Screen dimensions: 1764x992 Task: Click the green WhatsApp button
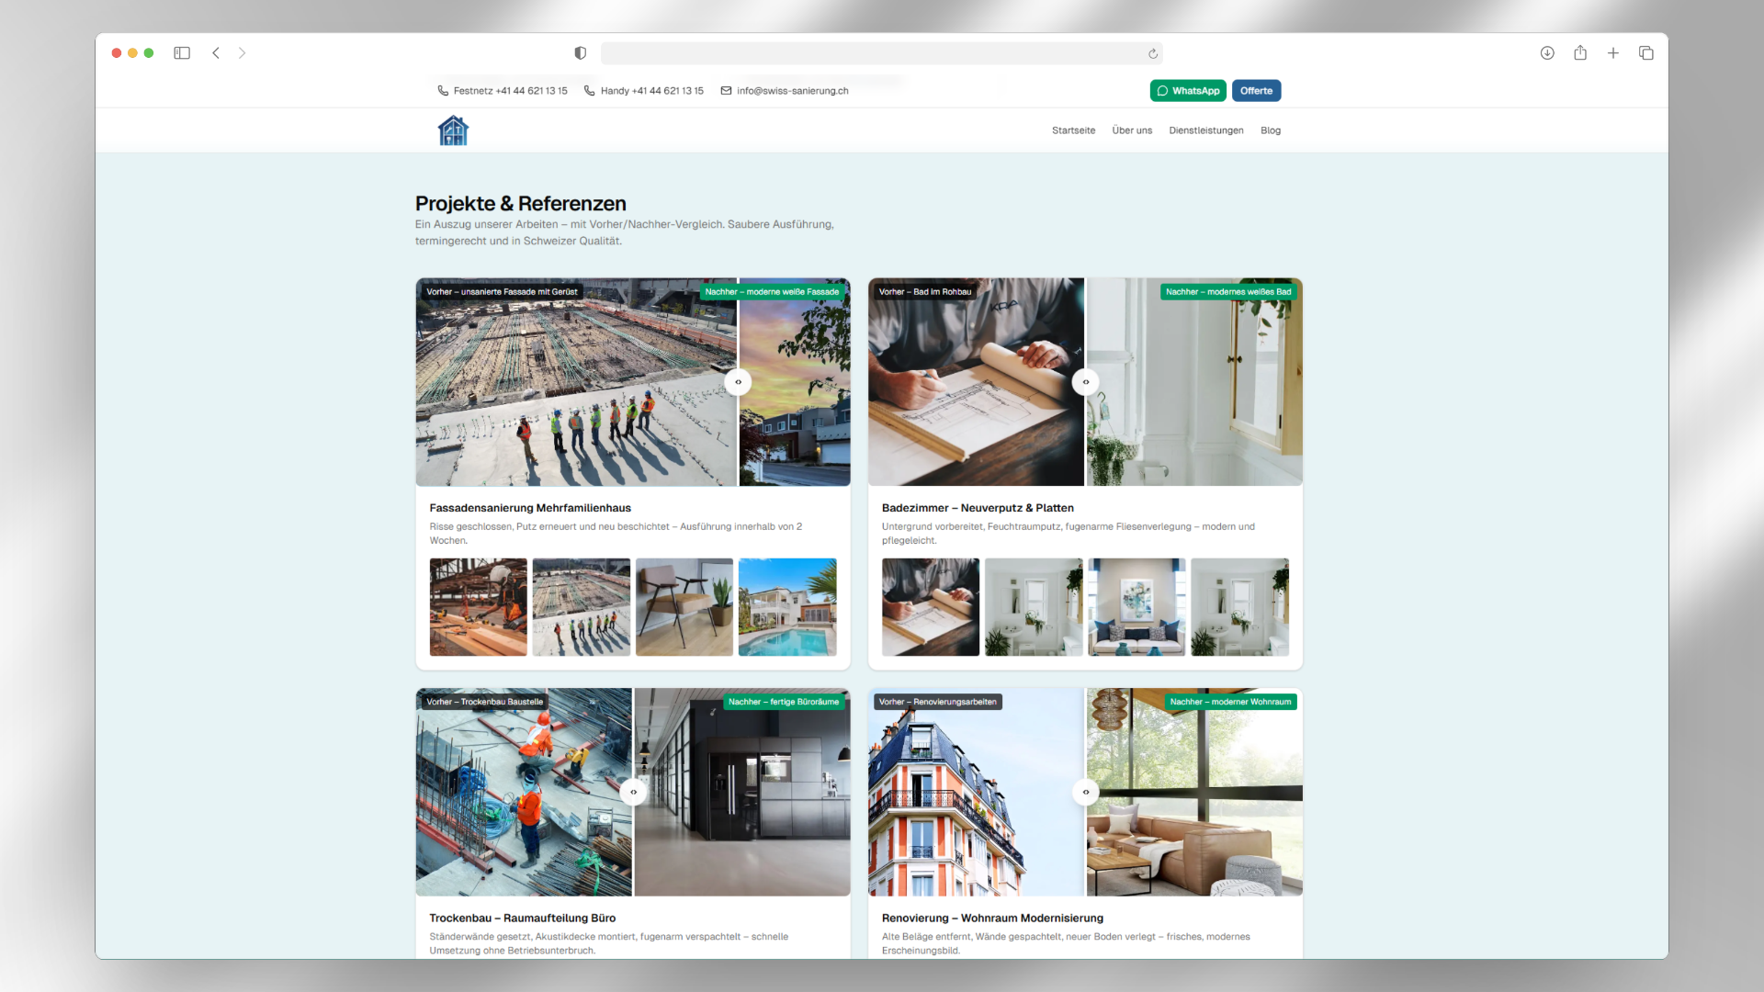click(1188, 91)
